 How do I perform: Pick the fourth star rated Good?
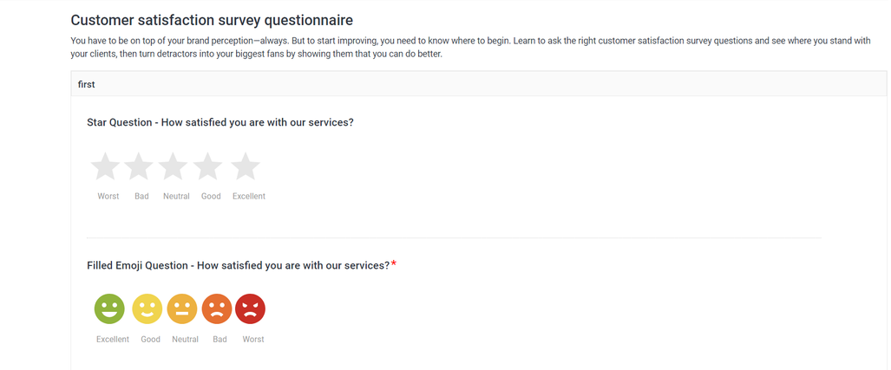coord(208,166)
